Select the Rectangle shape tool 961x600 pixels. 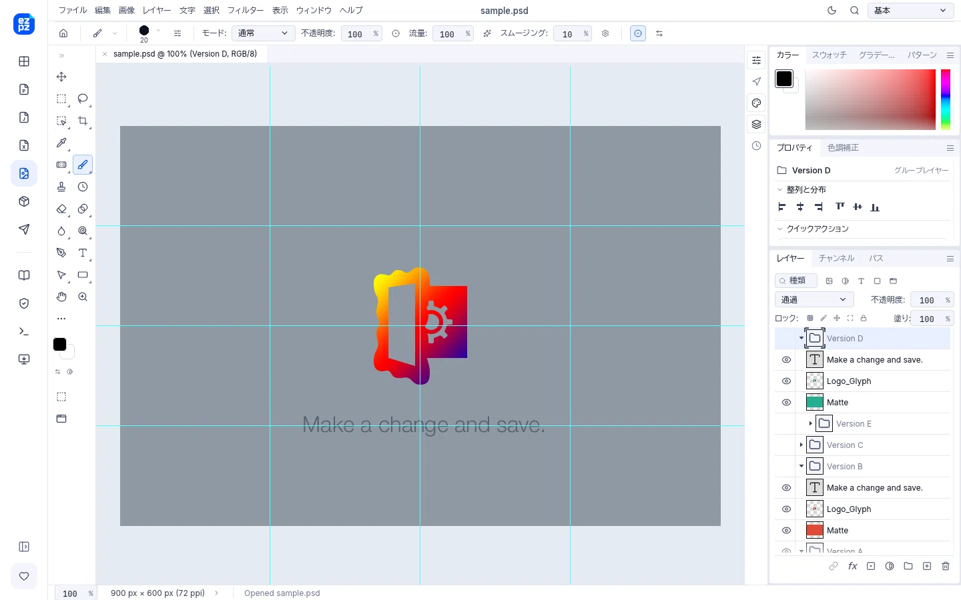coord(83,275)
